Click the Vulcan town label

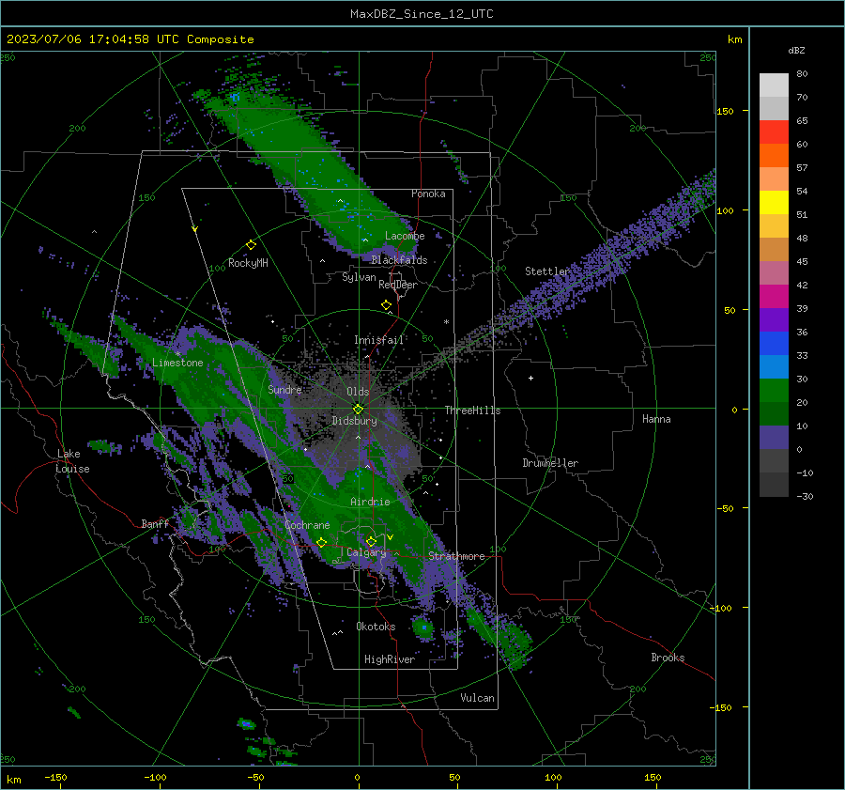(477, 698)
